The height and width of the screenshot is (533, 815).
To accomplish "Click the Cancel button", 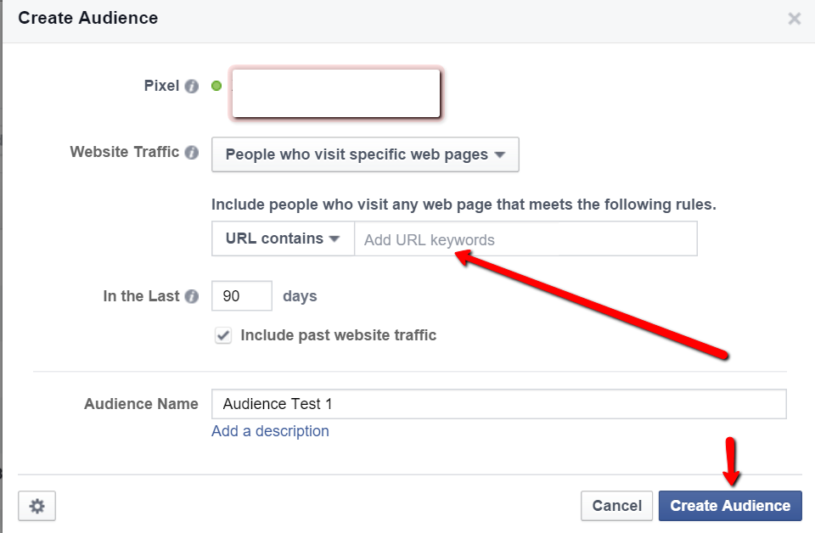I will click(616, 506).
